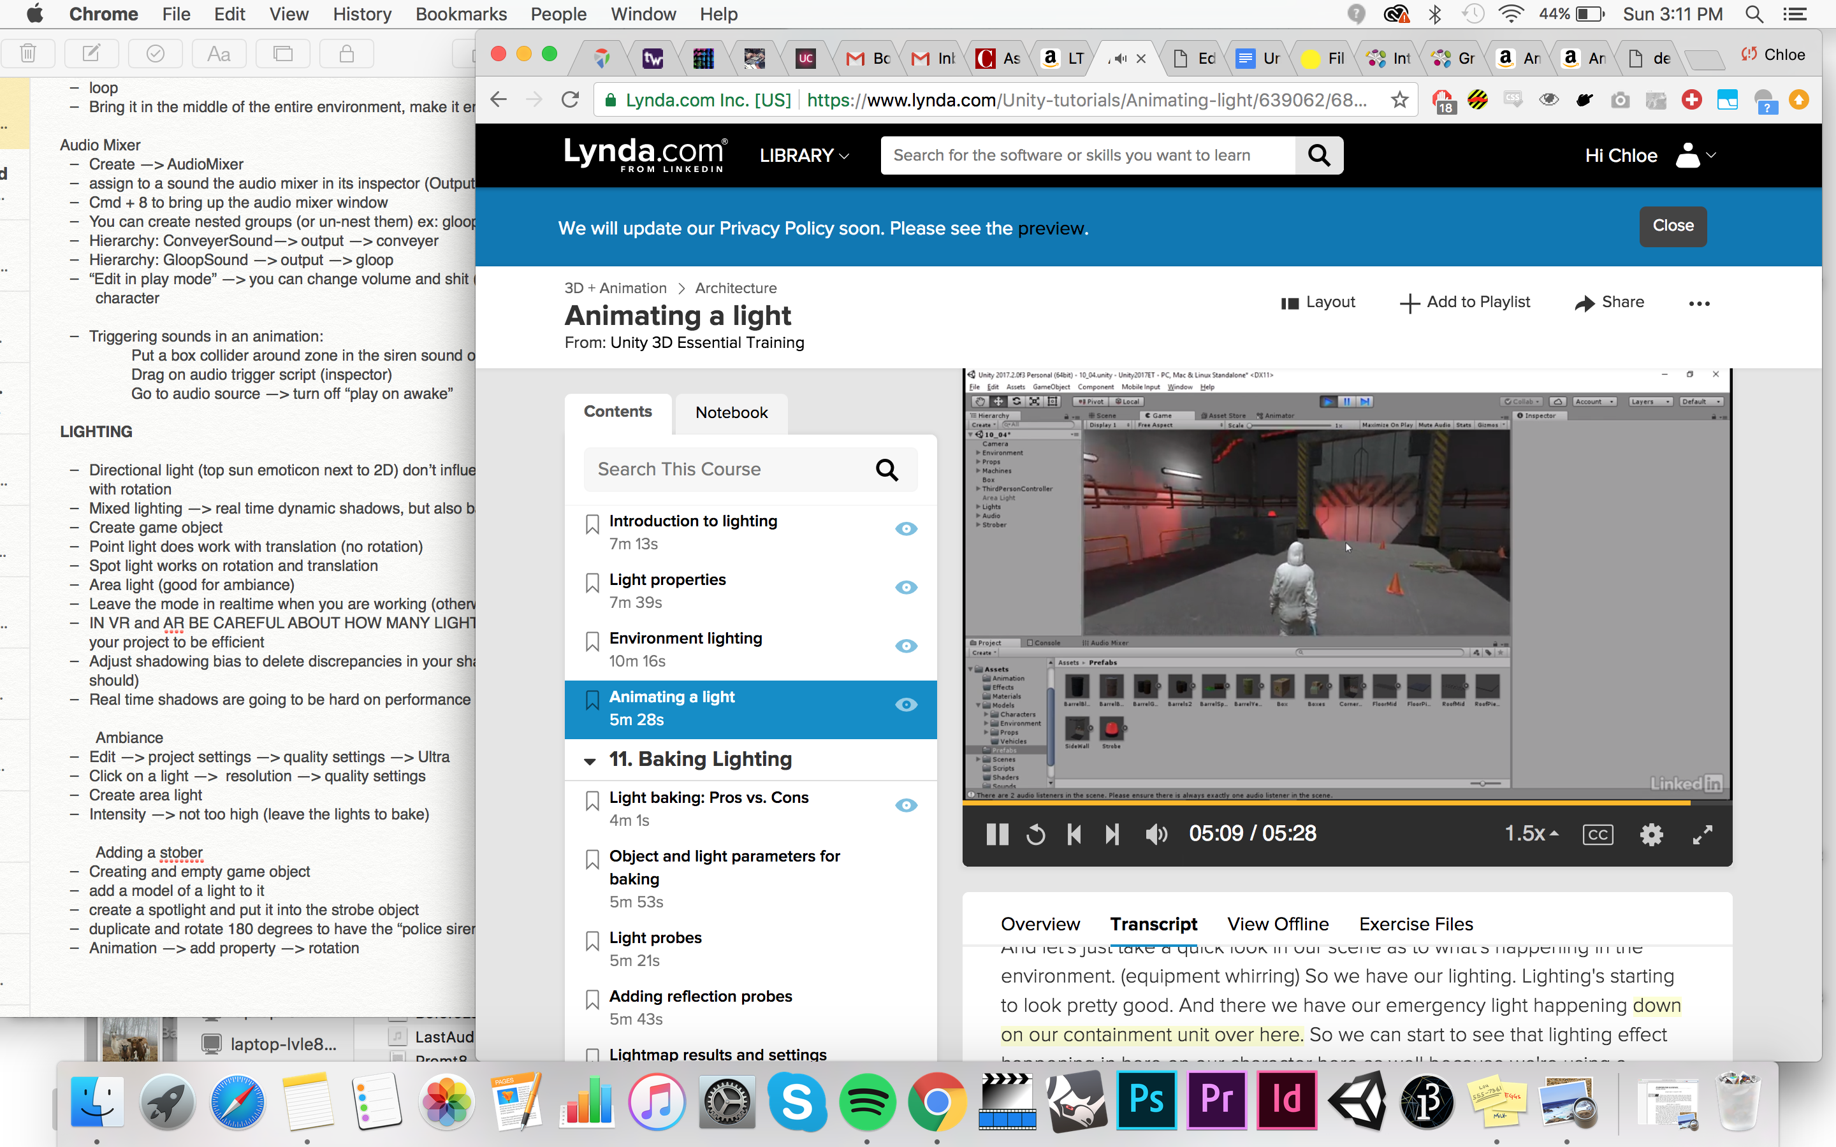
Task: Toggle watched eye for Environment lighting
Action: [906, 646]
